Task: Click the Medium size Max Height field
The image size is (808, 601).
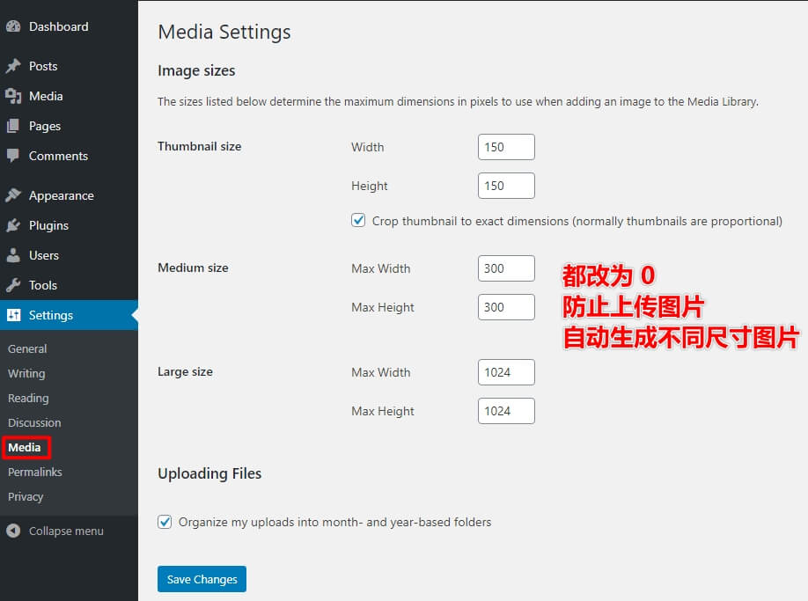Action: coord(506,307)
